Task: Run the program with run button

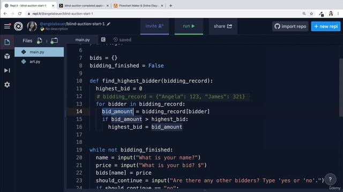Action: [189, 26]
